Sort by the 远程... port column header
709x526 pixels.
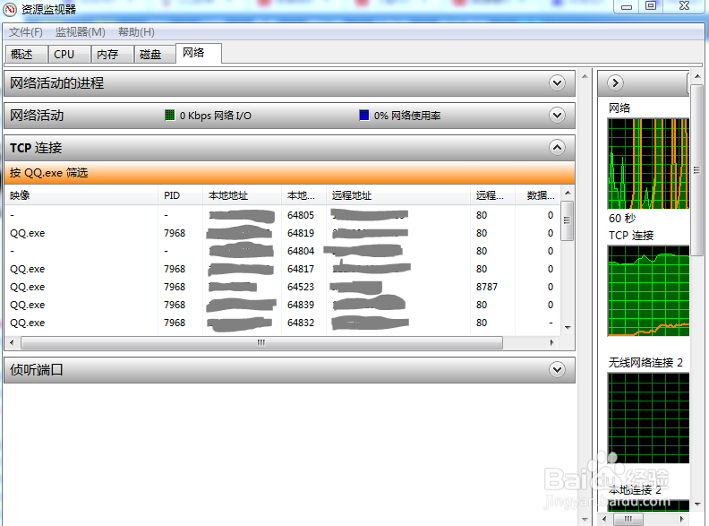(x=493, y=195)
